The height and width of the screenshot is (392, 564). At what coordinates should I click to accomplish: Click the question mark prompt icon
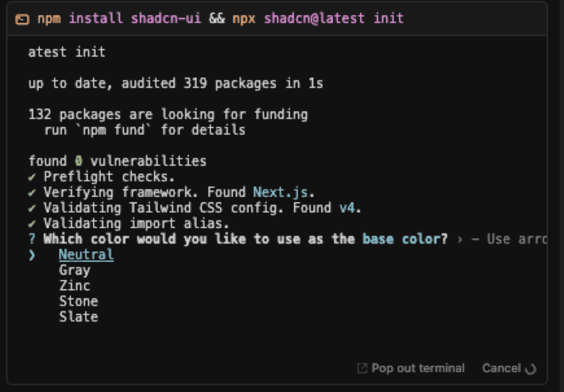tap(32, 239)
